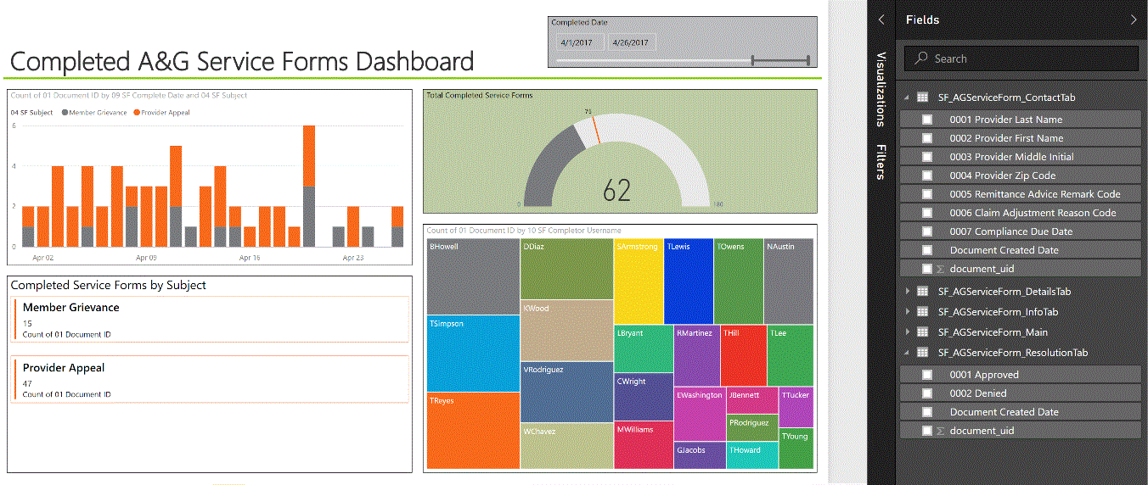The image size is (1148, 485).
Task: Expand the SF_AGServiceForm_DetailsTab table arrow
Action: coord(907,292)
